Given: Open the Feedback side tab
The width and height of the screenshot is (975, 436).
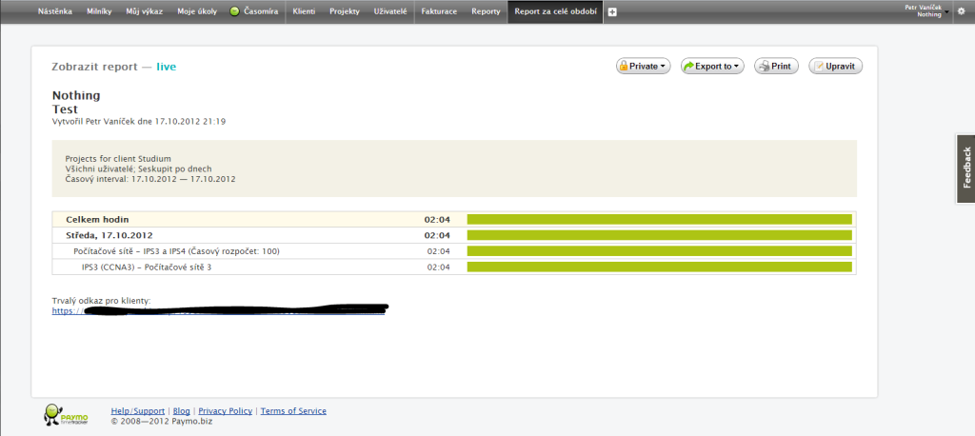Looking at the screenshot, I should (x=965, y=168).
